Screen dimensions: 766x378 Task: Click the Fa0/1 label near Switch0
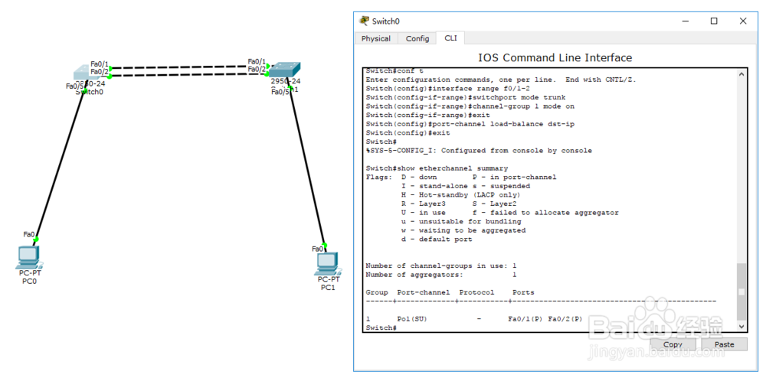click(x=100, y=64)
